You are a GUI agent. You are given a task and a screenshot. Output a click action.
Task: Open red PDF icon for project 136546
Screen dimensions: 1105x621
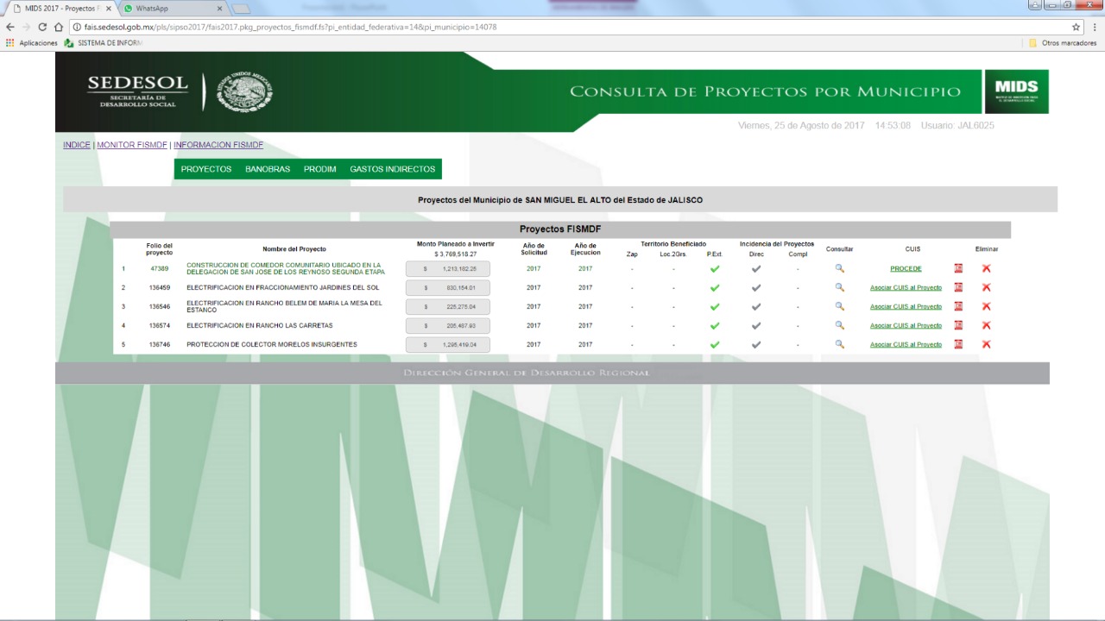click(x=958, y=306)
